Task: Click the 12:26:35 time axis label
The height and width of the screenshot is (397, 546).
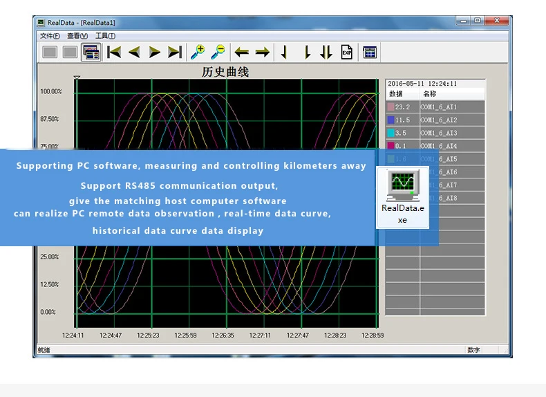Action: click(223, 335)
